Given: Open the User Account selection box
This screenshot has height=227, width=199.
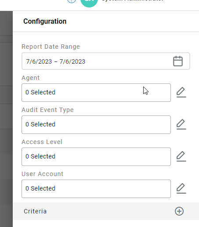Looking at the screenshot, I should (x=96, y=189).
